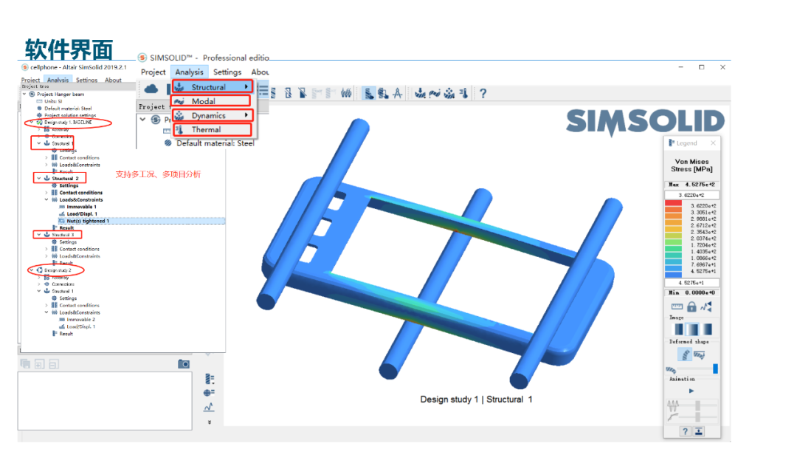Collapse the Project Hanger beam root node
797x449 pixels.
click(x=24, y=94)
